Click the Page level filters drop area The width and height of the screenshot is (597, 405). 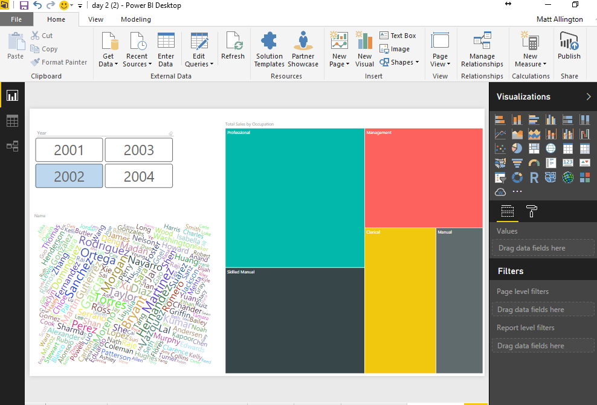[543, 310]
